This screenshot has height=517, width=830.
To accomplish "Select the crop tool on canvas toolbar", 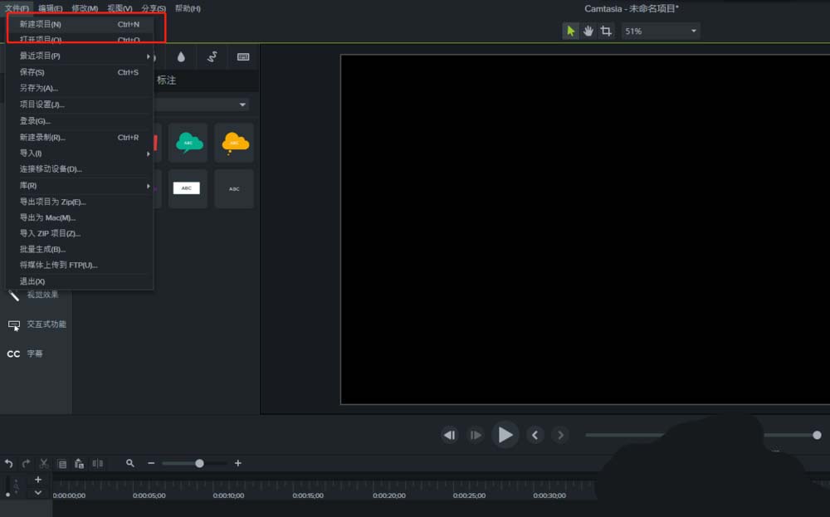I will tap(606, 31).
